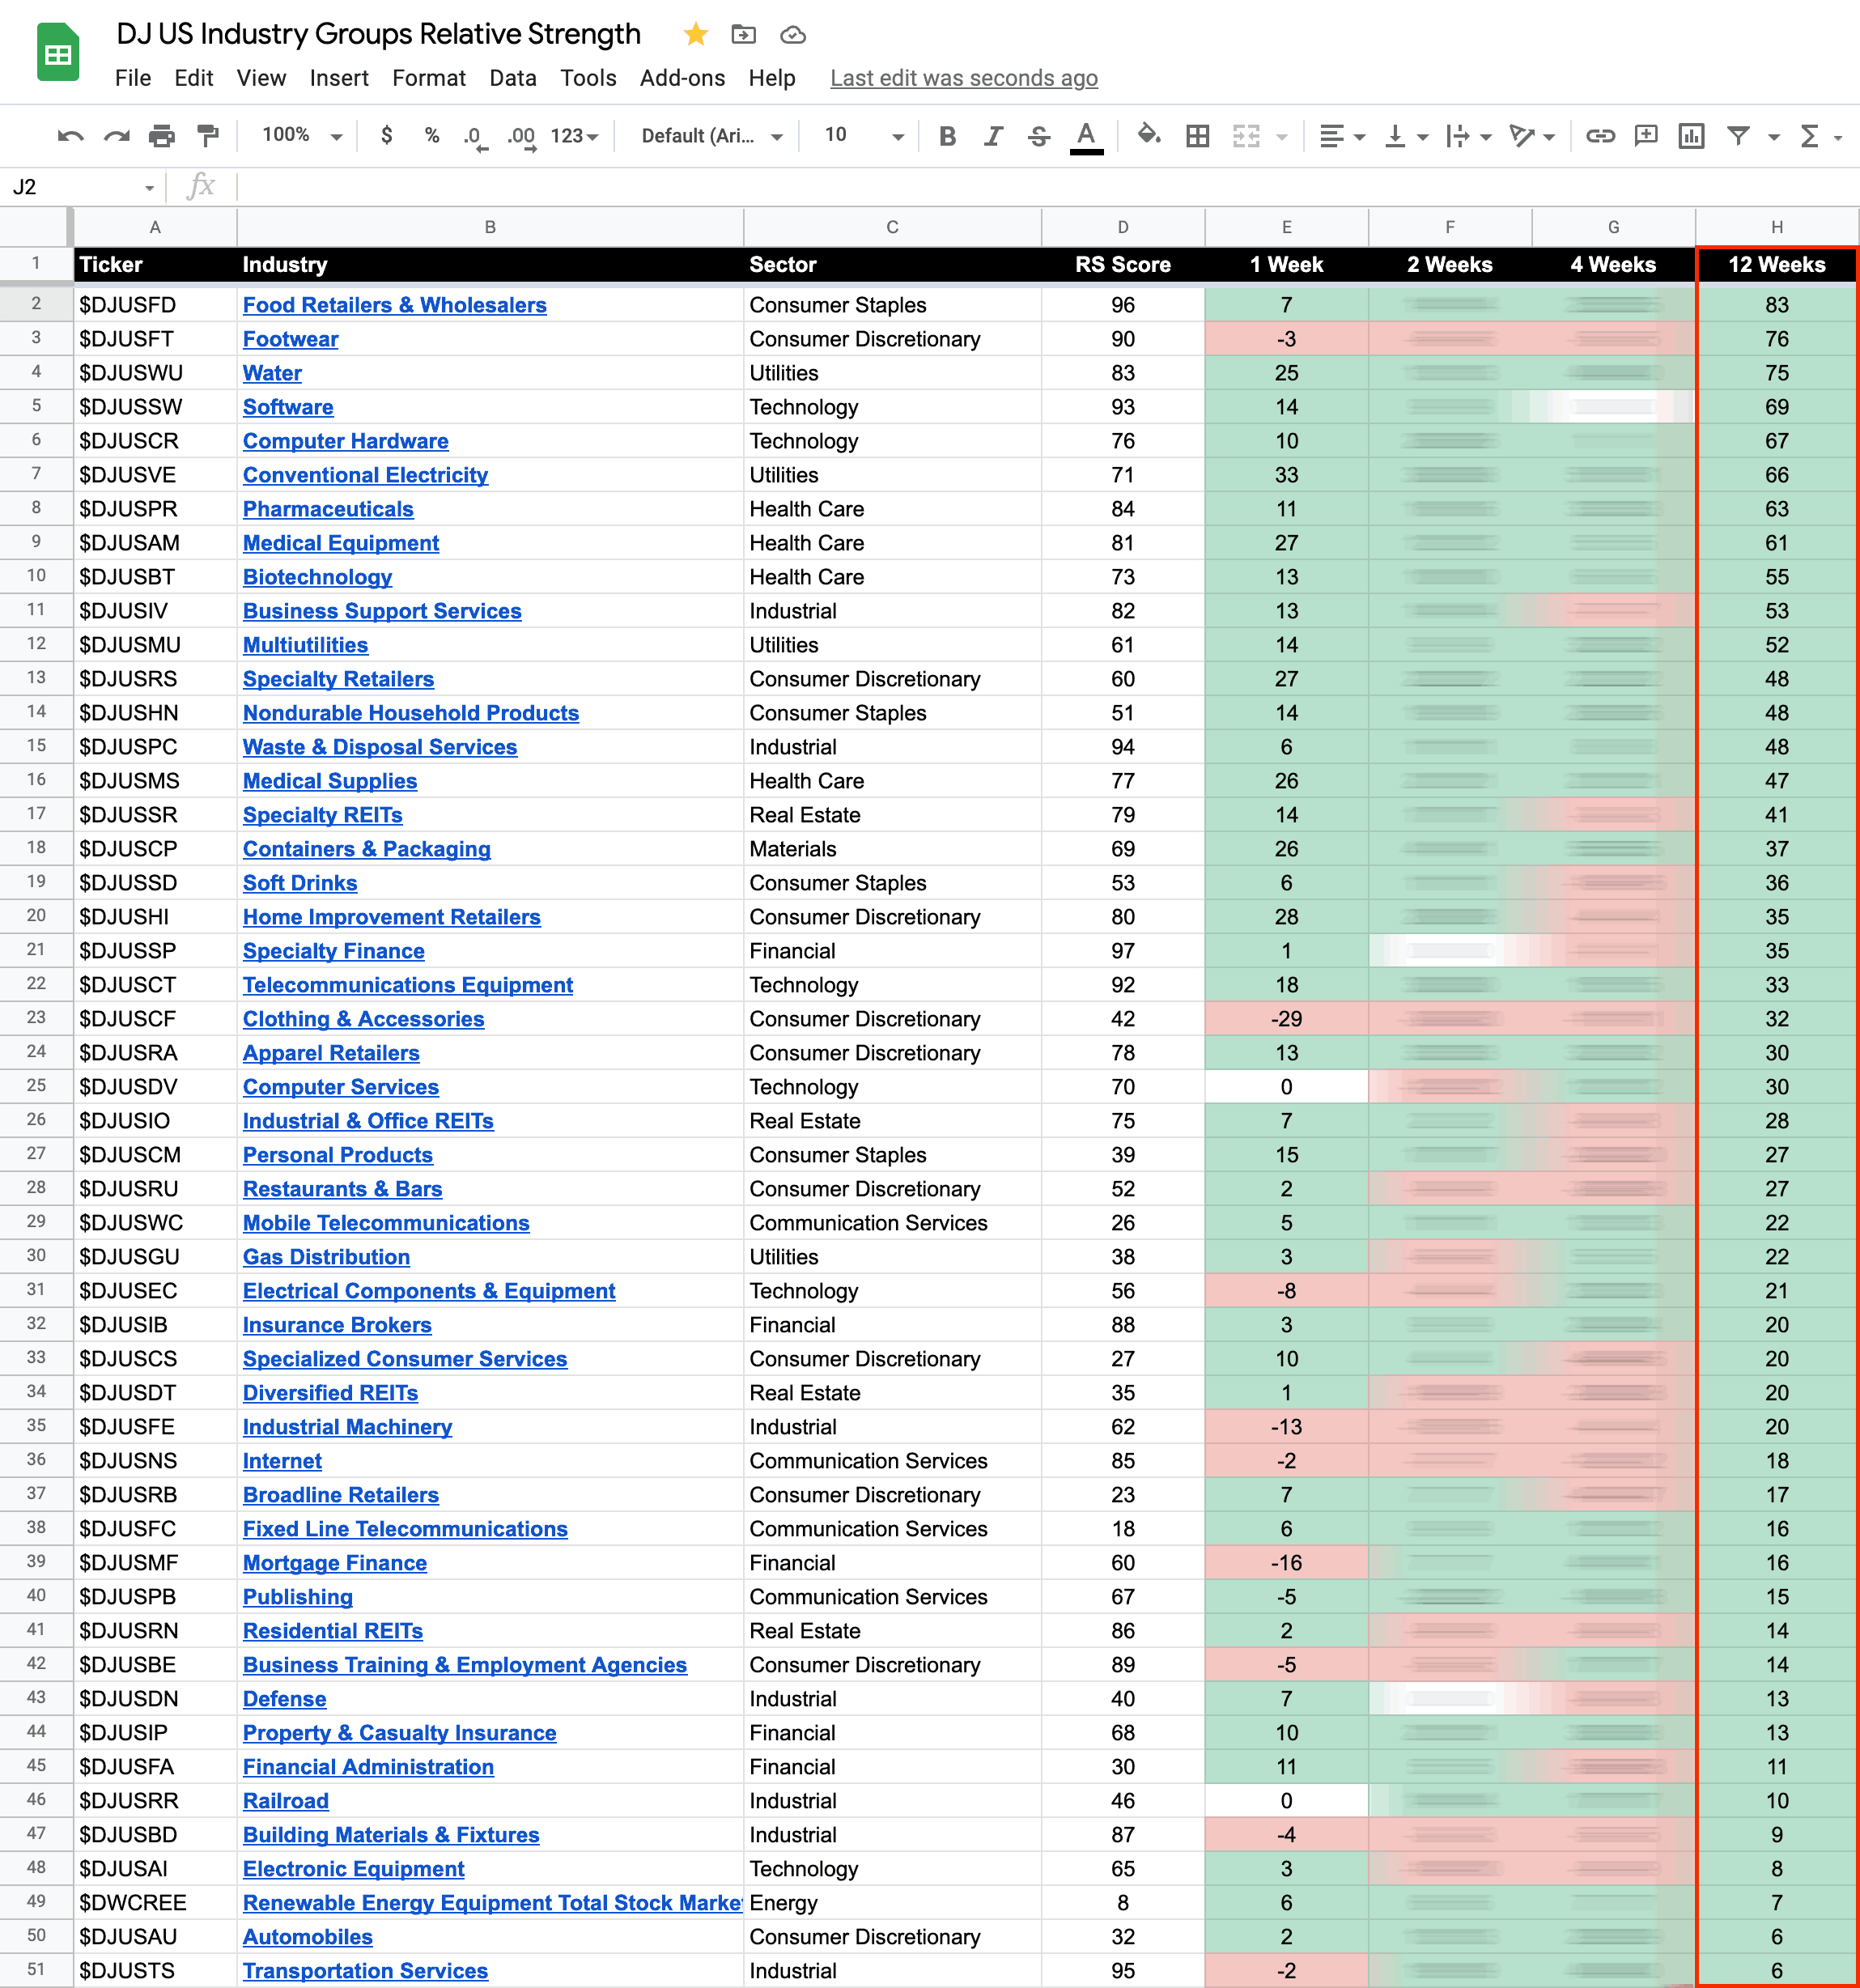The width and height of the screenshot is (1860, 1988).
Task: Expand the filter views dropdown arrow
Action: 1774,137
